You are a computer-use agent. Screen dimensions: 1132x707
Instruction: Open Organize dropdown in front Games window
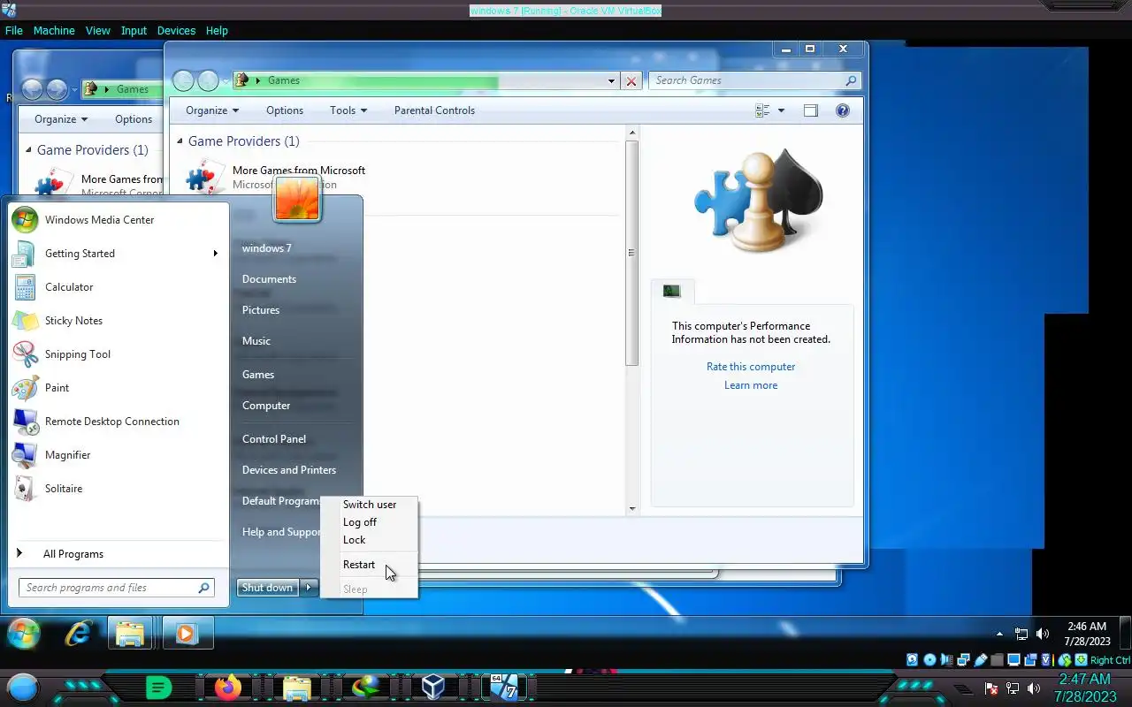click(212, 110)
